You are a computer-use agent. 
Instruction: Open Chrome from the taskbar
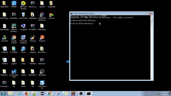(50, 94)
